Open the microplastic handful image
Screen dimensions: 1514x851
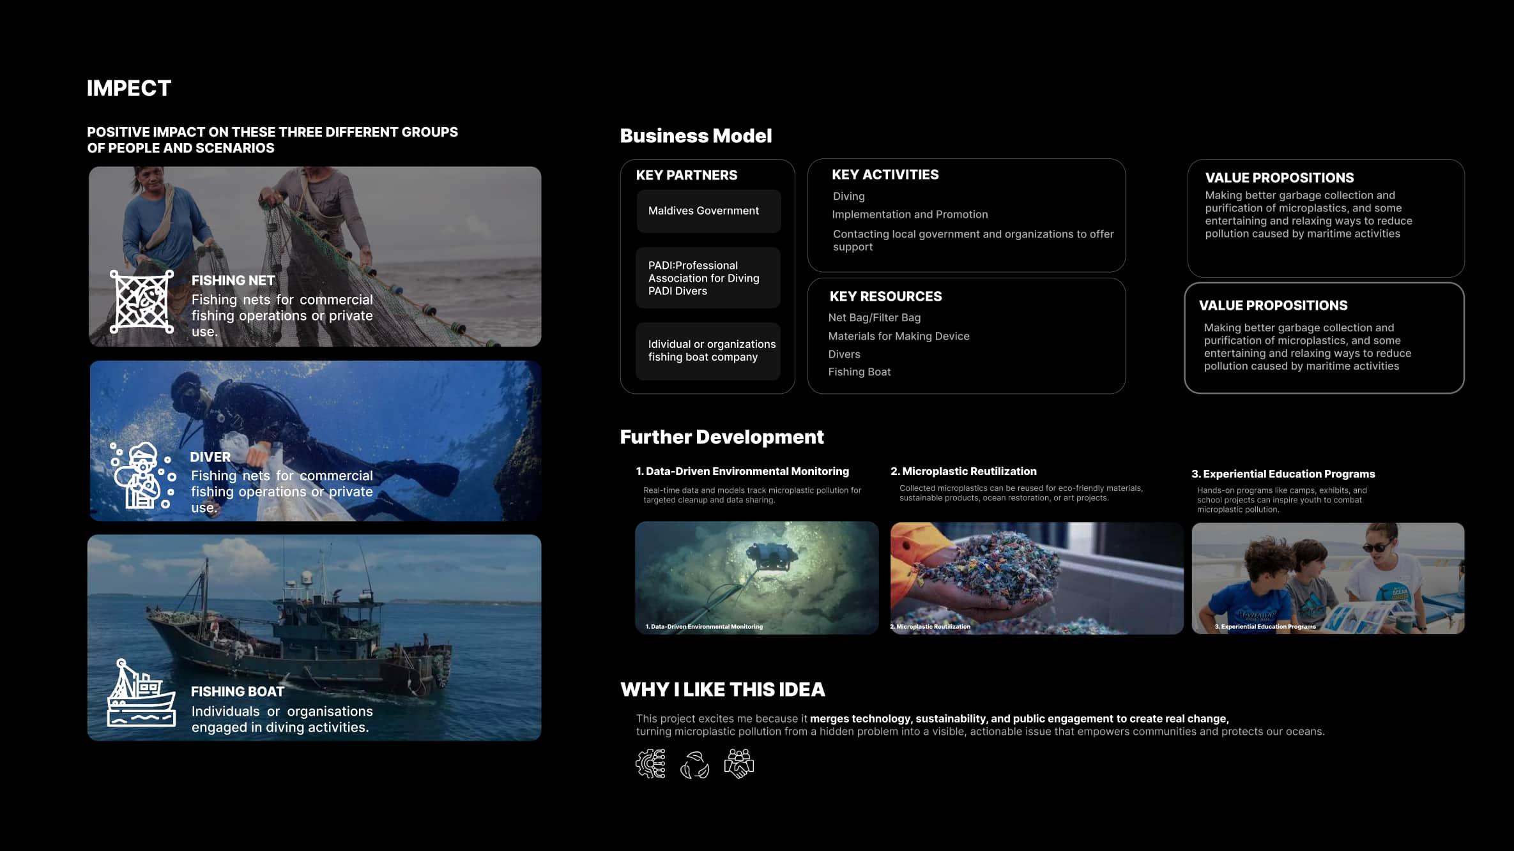point(1036,578)
